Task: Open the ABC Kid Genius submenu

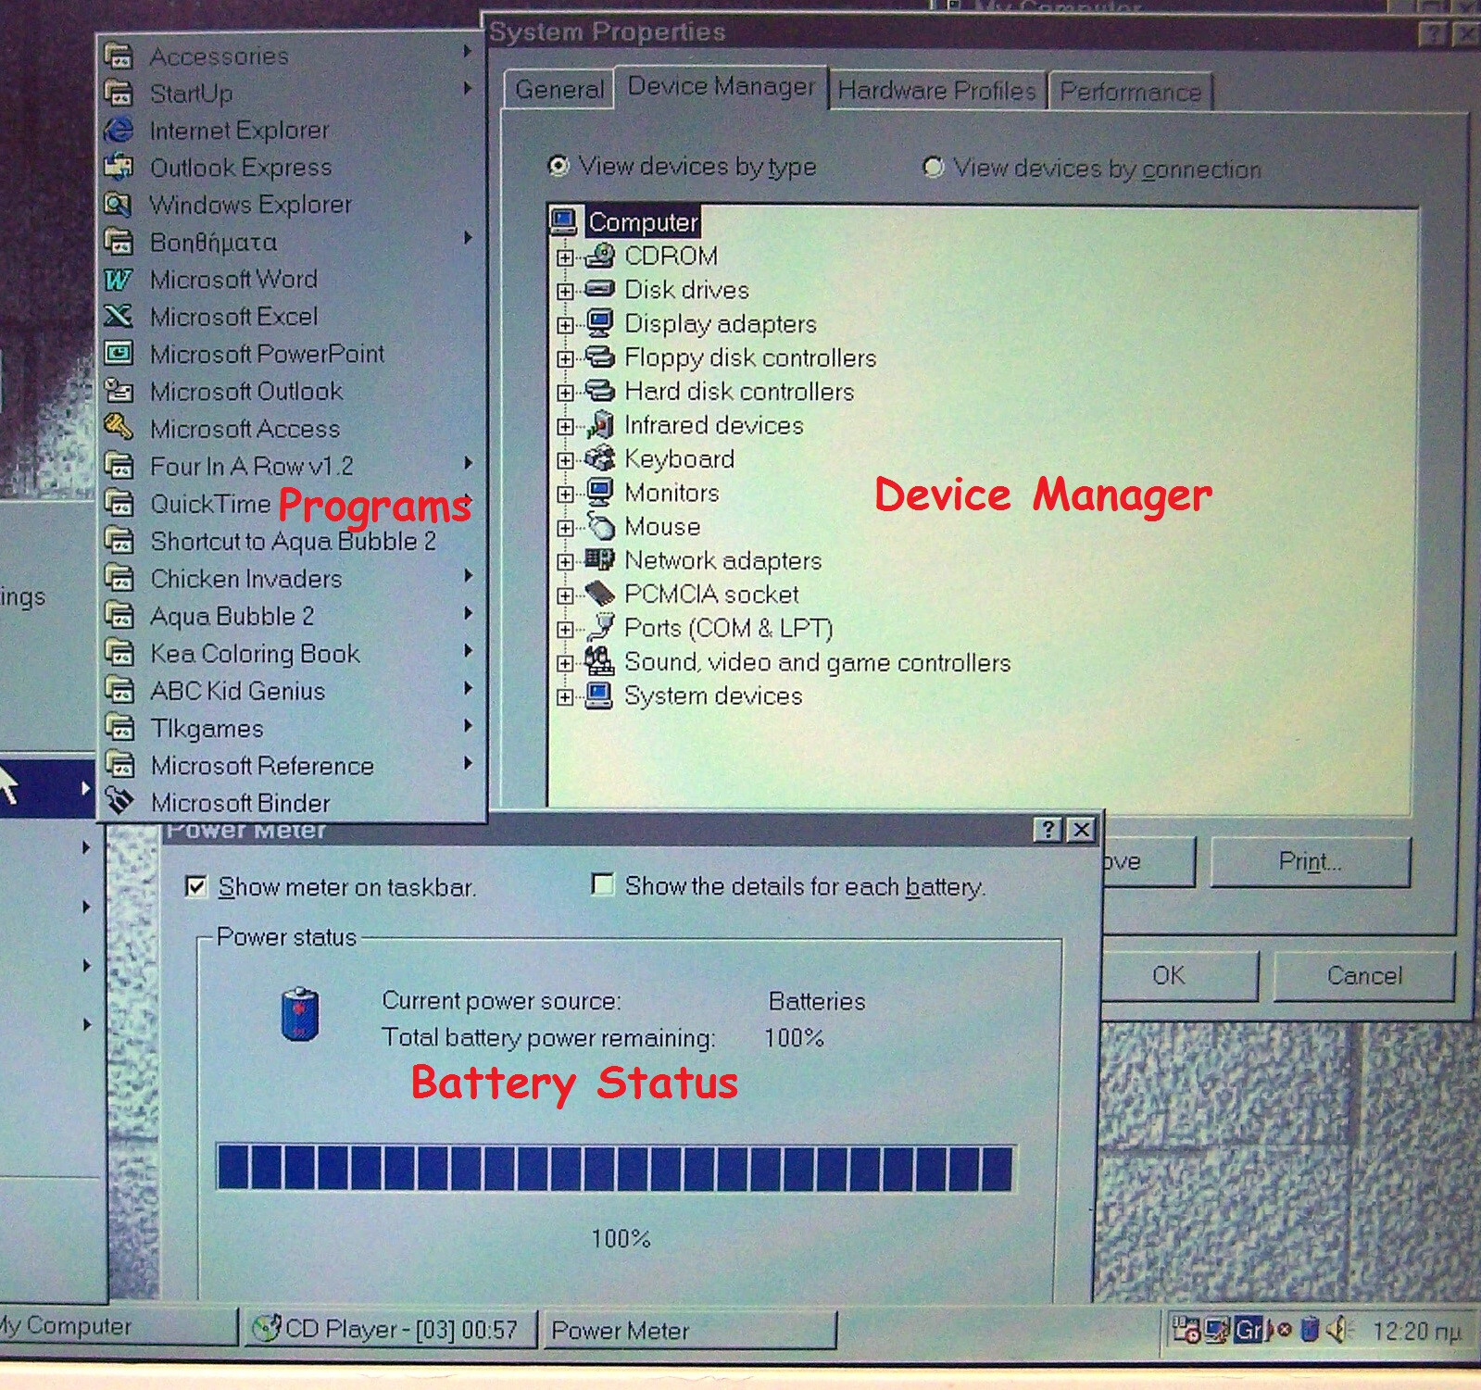Action: (292, 691)
